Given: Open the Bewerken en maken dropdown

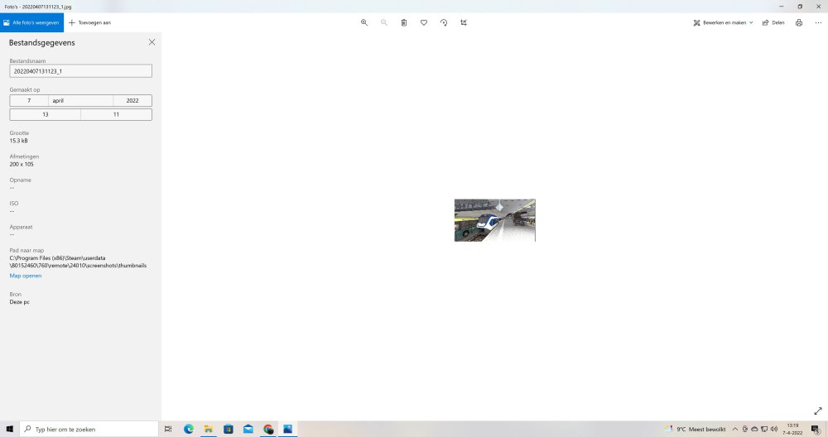Looking at the screenshot, I should tap(723, 22).
